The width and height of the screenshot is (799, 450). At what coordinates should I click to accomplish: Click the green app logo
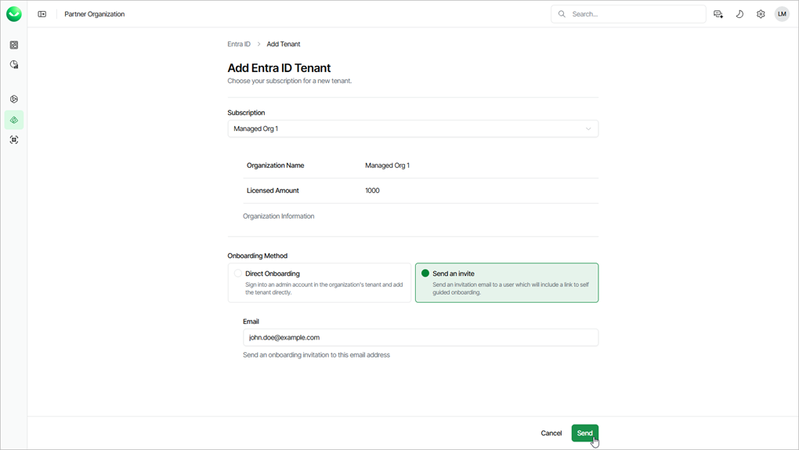pyautogui.click(x=14, y=14)
